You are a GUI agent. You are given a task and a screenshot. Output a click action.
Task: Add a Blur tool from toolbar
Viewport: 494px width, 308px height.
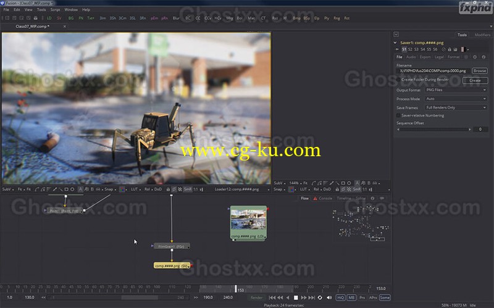(176, 19)
